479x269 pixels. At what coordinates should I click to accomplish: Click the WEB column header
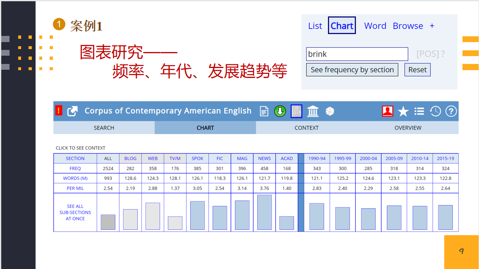click(x=153, y=158)
